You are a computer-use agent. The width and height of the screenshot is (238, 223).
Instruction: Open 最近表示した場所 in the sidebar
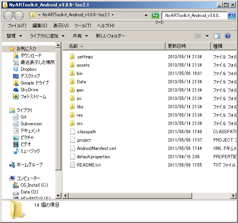tap(34, 62)
